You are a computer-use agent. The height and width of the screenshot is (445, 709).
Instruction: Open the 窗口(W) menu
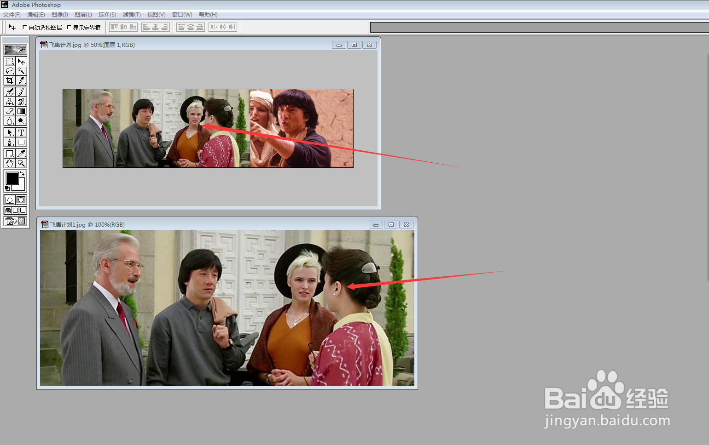click(x=182, y=15)
